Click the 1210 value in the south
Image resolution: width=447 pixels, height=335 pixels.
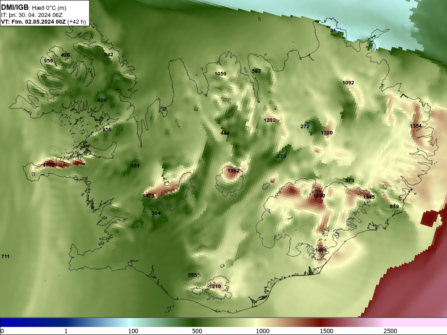click(215, 286)
